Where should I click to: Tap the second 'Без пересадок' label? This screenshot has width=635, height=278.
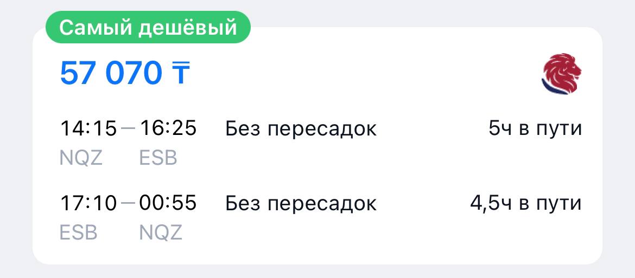(x=301, y=204)
